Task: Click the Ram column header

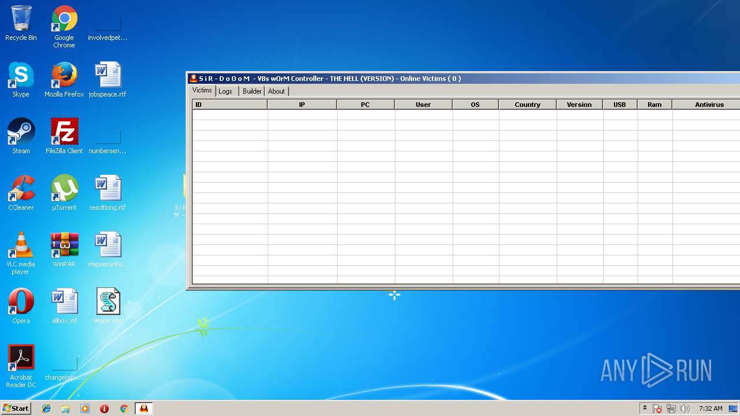Action: [x=654, y=105]
